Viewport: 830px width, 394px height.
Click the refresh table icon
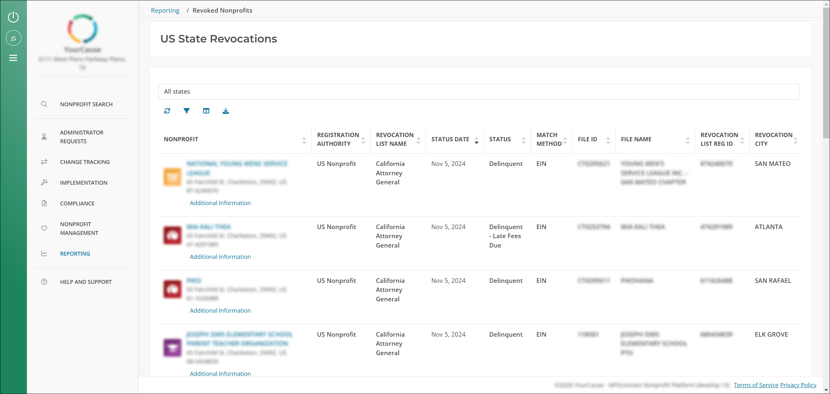[167, 111]
